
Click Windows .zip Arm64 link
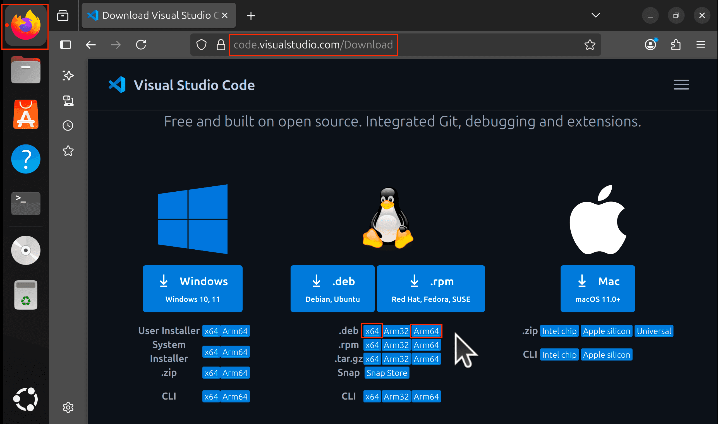click(235, 373)
